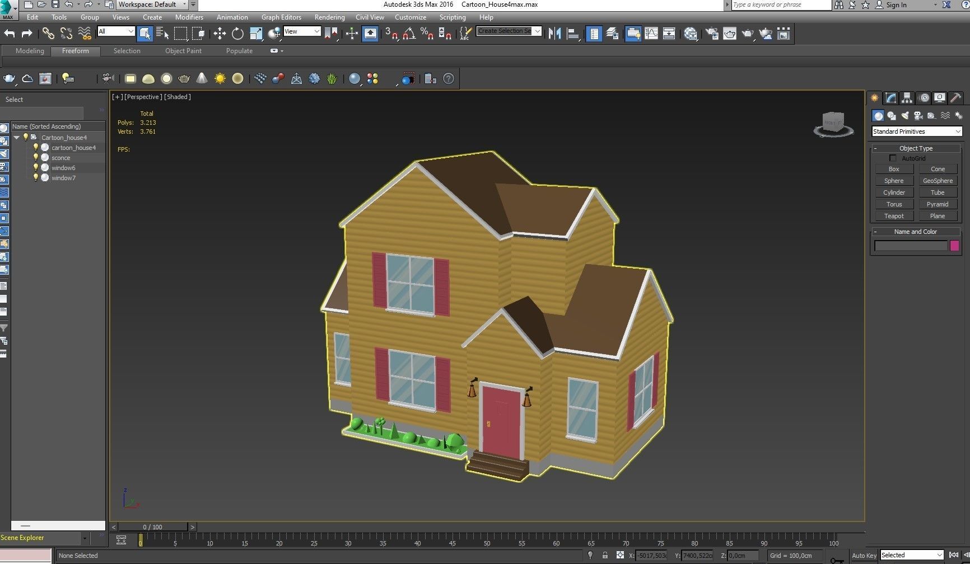
Task: Switch to the Motion command panel tab
Action: (x=924, y=98)
